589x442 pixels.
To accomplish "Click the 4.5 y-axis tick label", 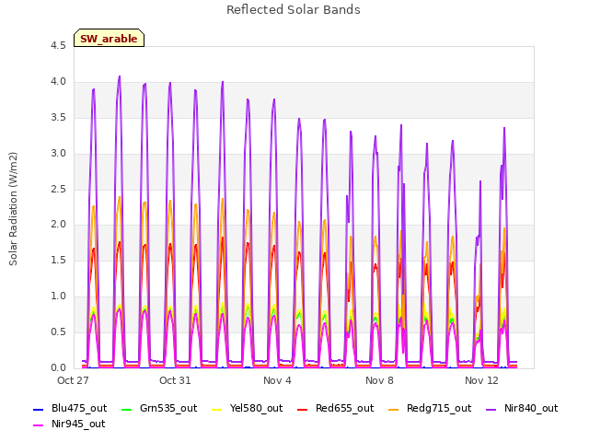I will (58, 46).
